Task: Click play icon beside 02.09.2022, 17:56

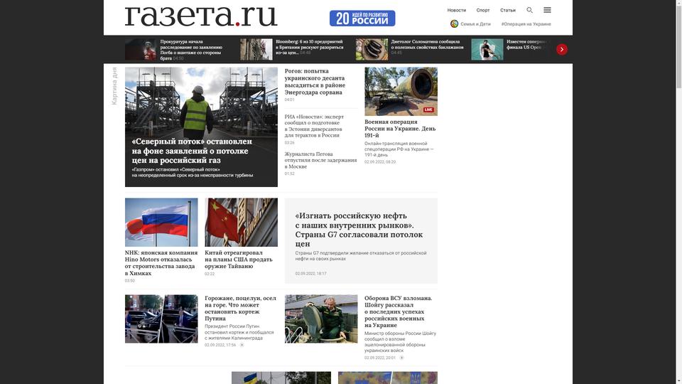Action: [x=242, y=345]
